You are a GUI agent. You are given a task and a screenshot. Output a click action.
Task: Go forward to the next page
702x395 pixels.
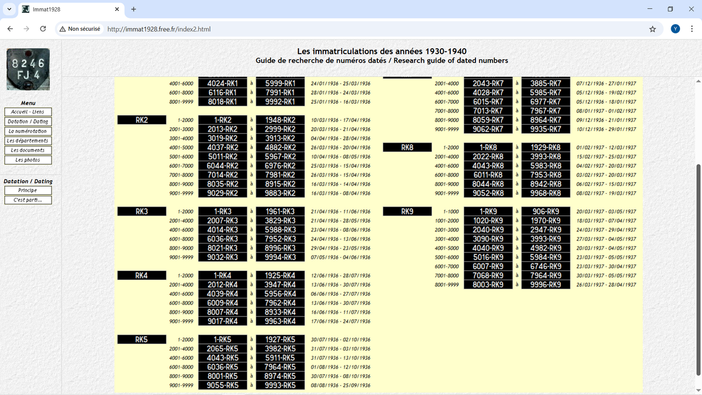tap(26, 29)
